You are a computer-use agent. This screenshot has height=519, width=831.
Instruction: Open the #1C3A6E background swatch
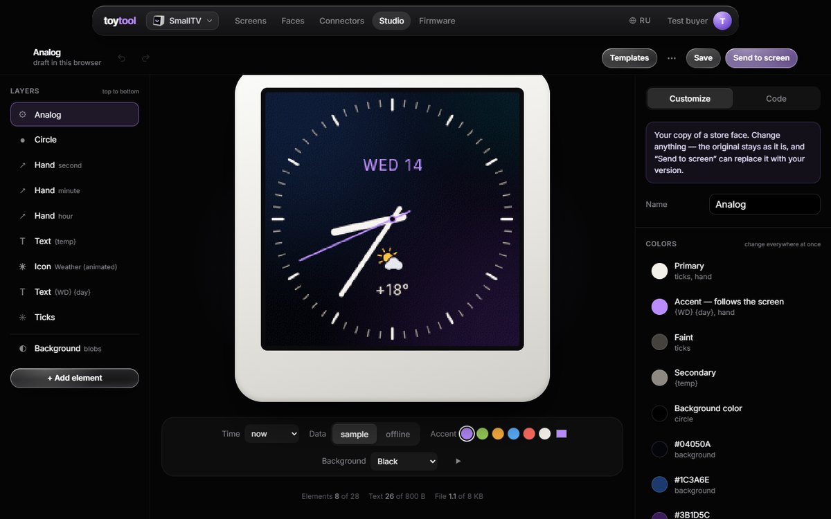(x=659, y=484)
